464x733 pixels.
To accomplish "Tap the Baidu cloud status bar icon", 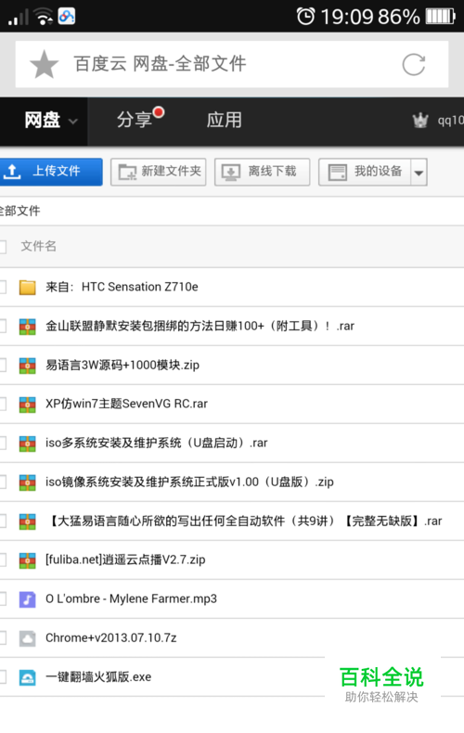I will click(67, 17).
